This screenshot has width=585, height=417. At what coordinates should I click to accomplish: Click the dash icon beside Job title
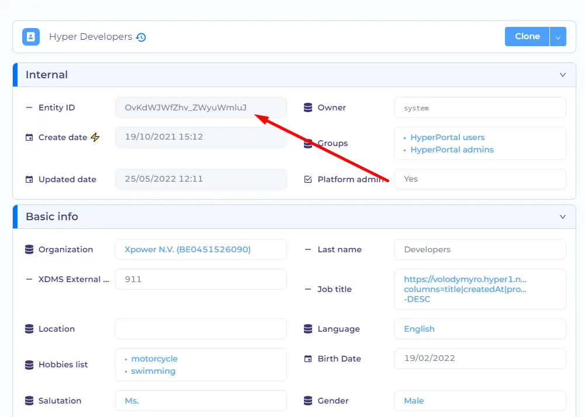308,289
